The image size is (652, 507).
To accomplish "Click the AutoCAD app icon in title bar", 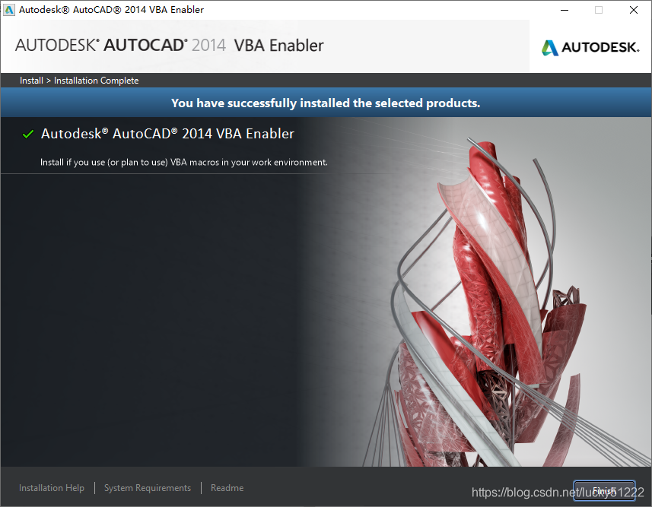I will point(8,10).
